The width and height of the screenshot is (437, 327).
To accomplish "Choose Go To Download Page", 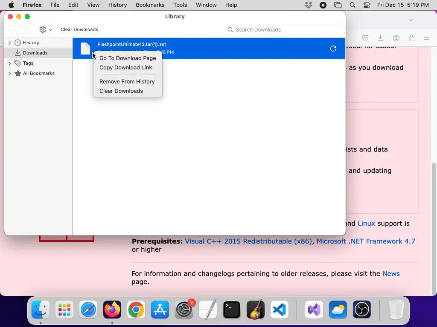I will [128, 58].
